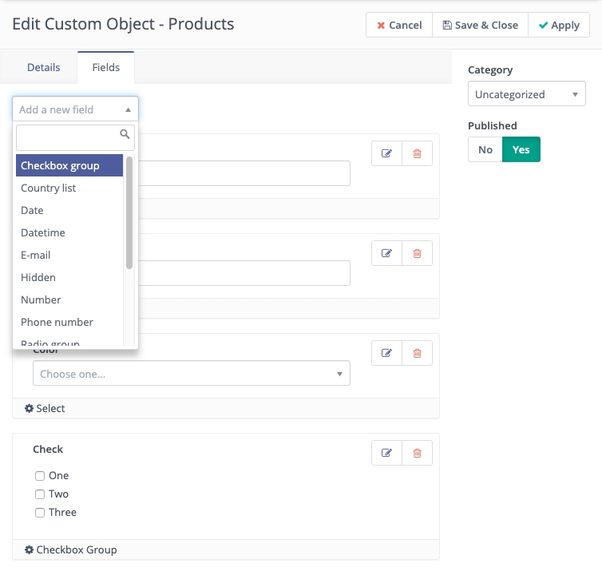Expand the Color 'Choose one...' select
Screen dimensions: 602x567
191,374
